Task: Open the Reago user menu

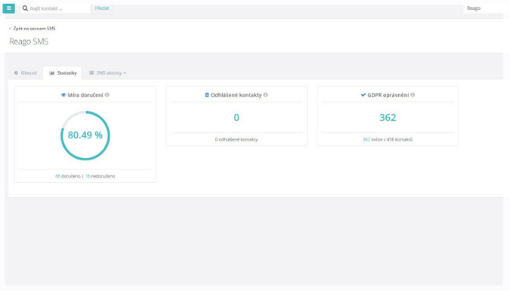Action: (474, 8)
